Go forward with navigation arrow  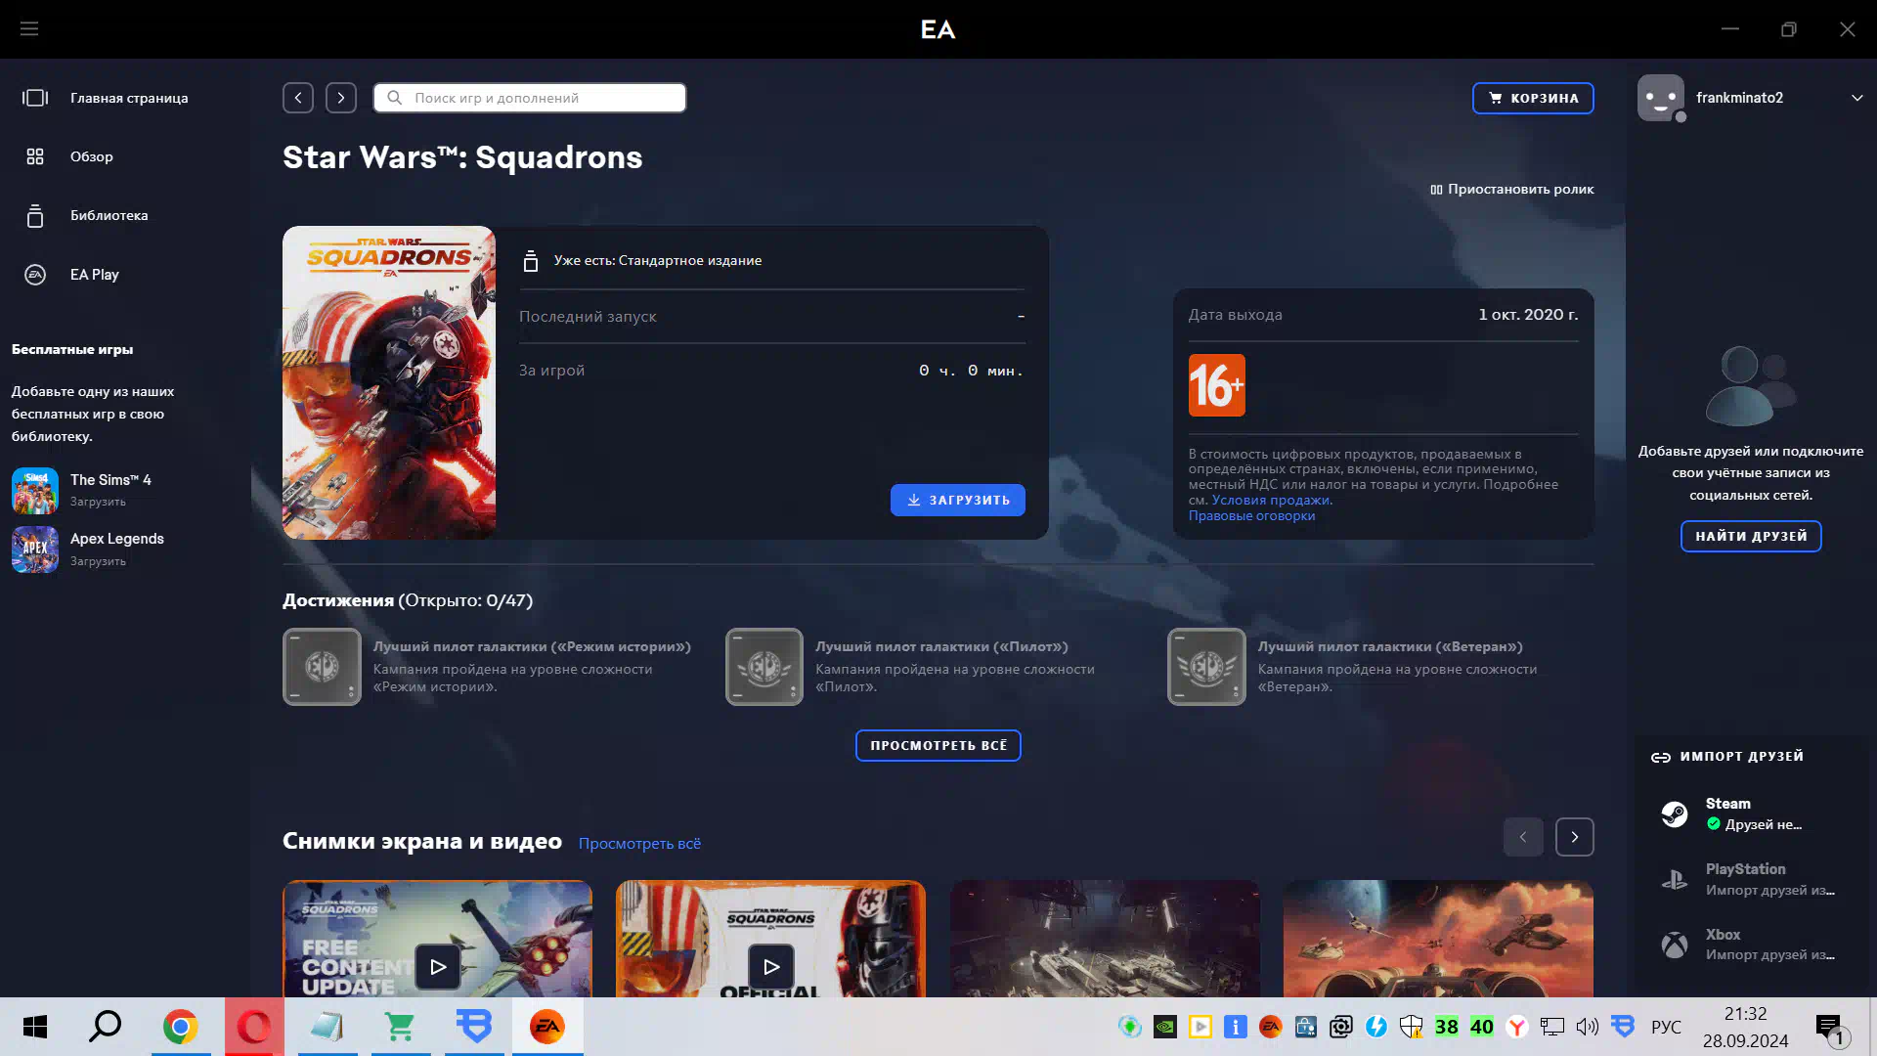[341, 98]
